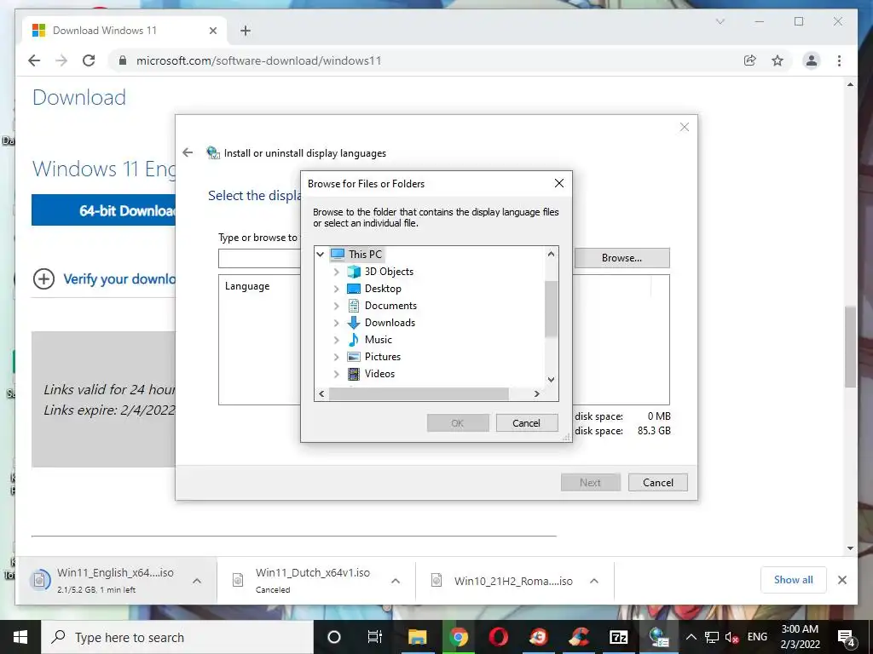Expand the 3D Objects folder node
873x654 pixels.
pos(336,272)
